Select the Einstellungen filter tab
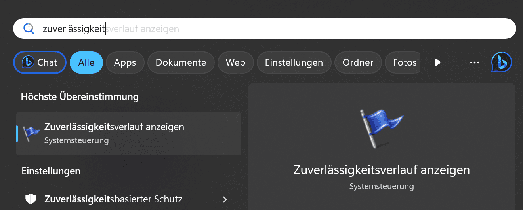Viewport: 523px width, 210px height. click(x=294, y=62)
